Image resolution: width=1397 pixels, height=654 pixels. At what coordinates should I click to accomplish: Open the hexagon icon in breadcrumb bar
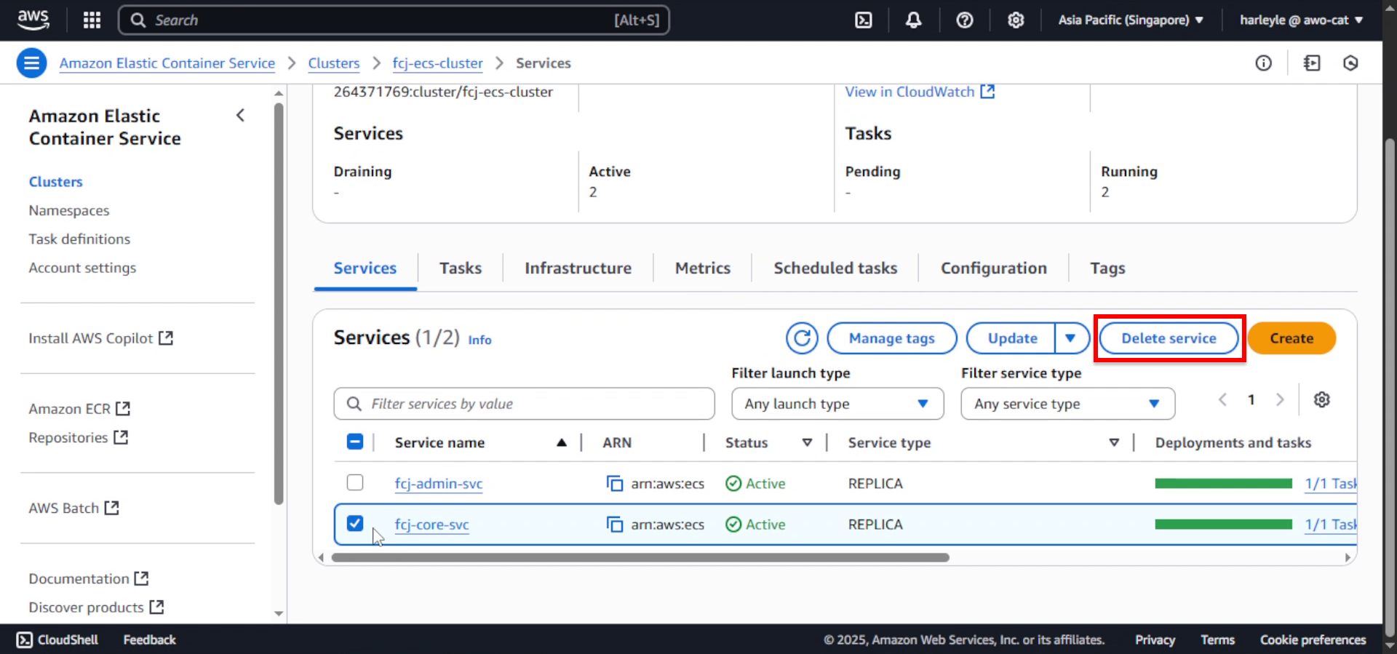[1350, 63]
